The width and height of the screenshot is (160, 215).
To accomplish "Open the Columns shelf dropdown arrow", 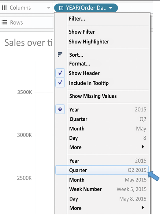I will [x=49, y=8].
